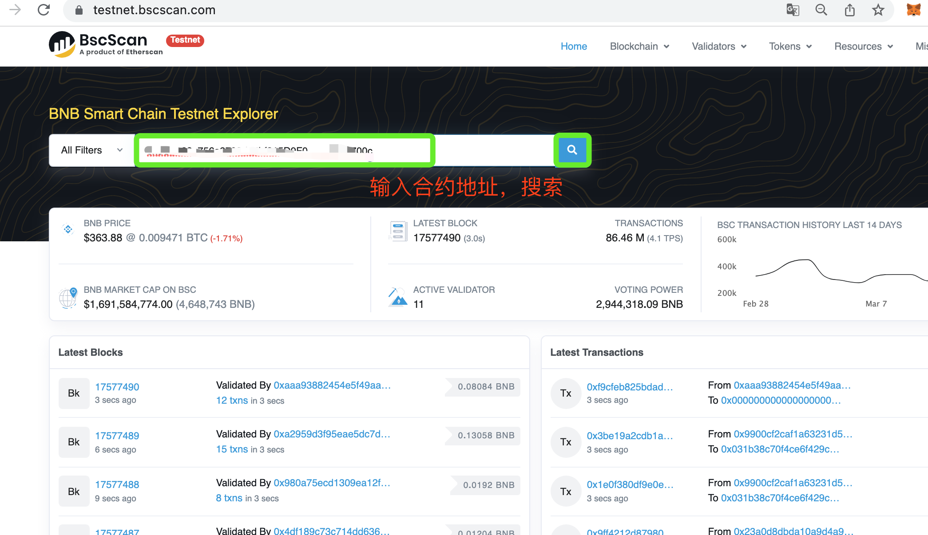The width and height of the screenshot is (928, 535).
Task: Click the Bk icon for block 17577488
Action: pos(74,492)
